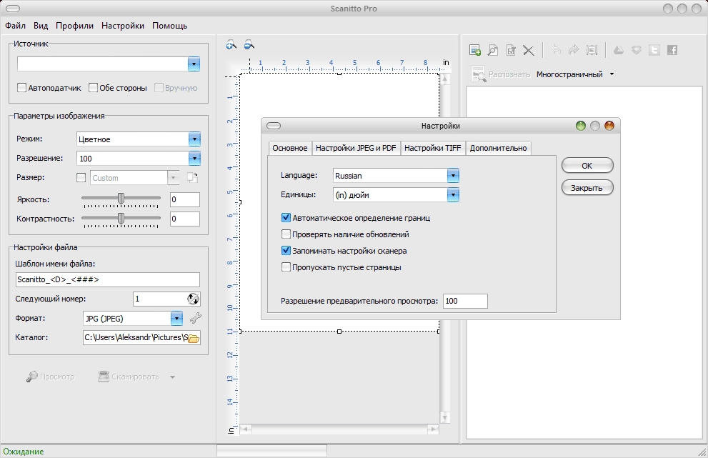This screenshot has height=458, width=708.
Task: Switch to the Настройки TIFF tab
Action: (x=432, y=148)
